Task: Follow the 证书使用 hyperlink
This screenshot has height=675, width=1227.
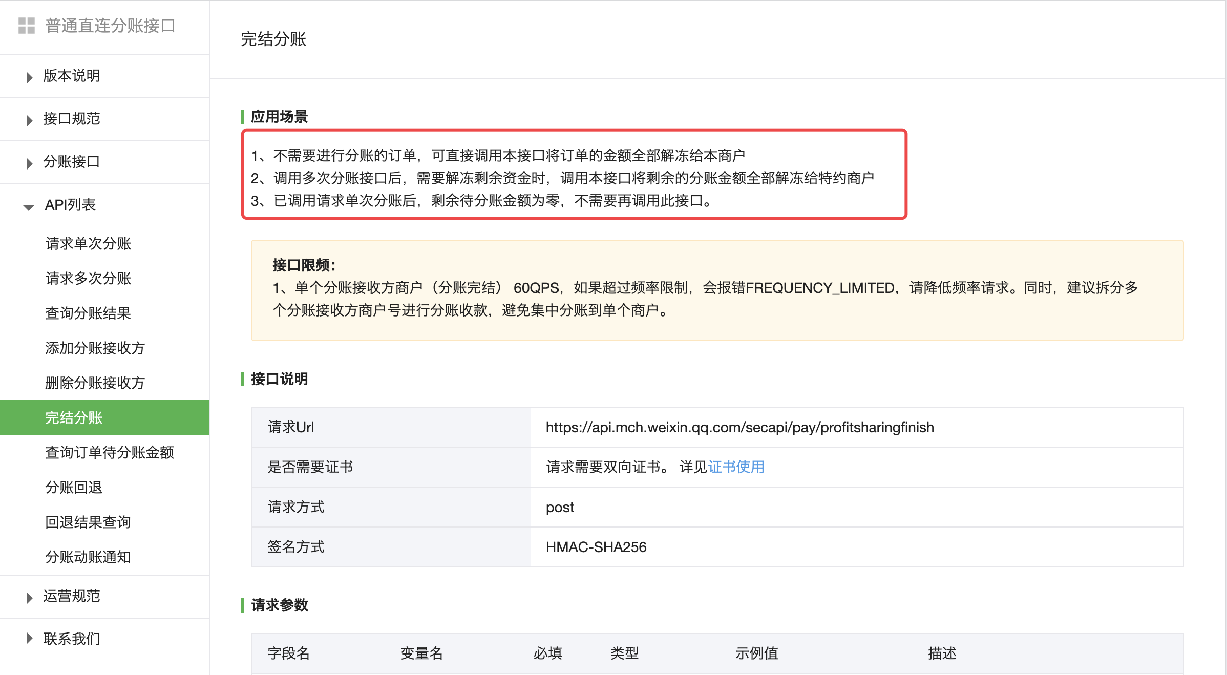Action: pos(736,467)
